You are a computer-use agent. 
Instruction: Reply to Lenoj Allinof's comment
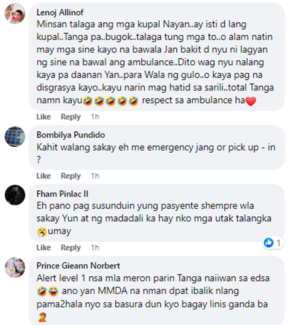tap(71, 117)
